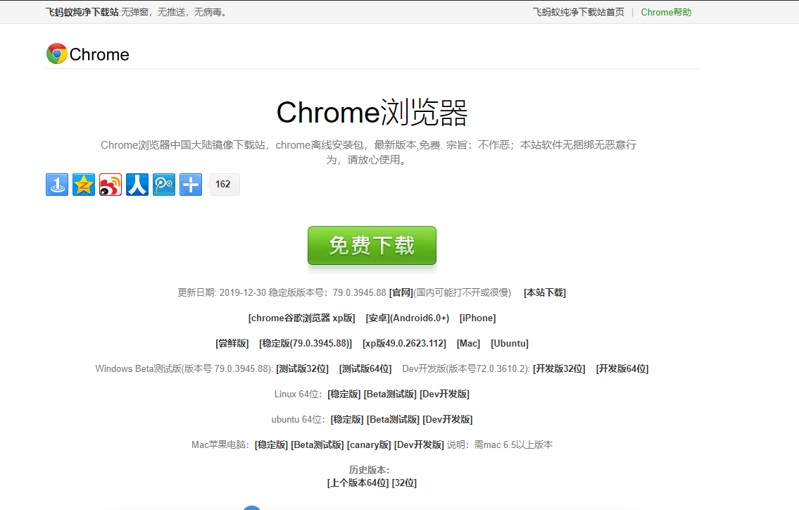The image size is (799, 510).
Task: Open the [上个版本64位] history link
Action: [x=358, y=483]
